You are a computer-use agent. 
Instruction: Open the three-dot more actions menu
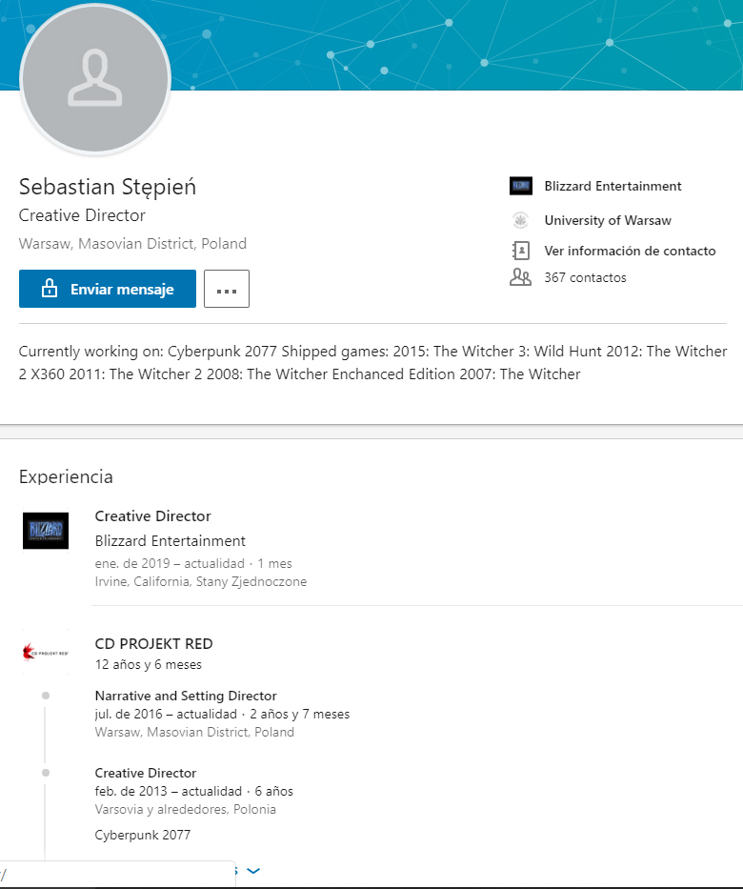pos(227,289)
